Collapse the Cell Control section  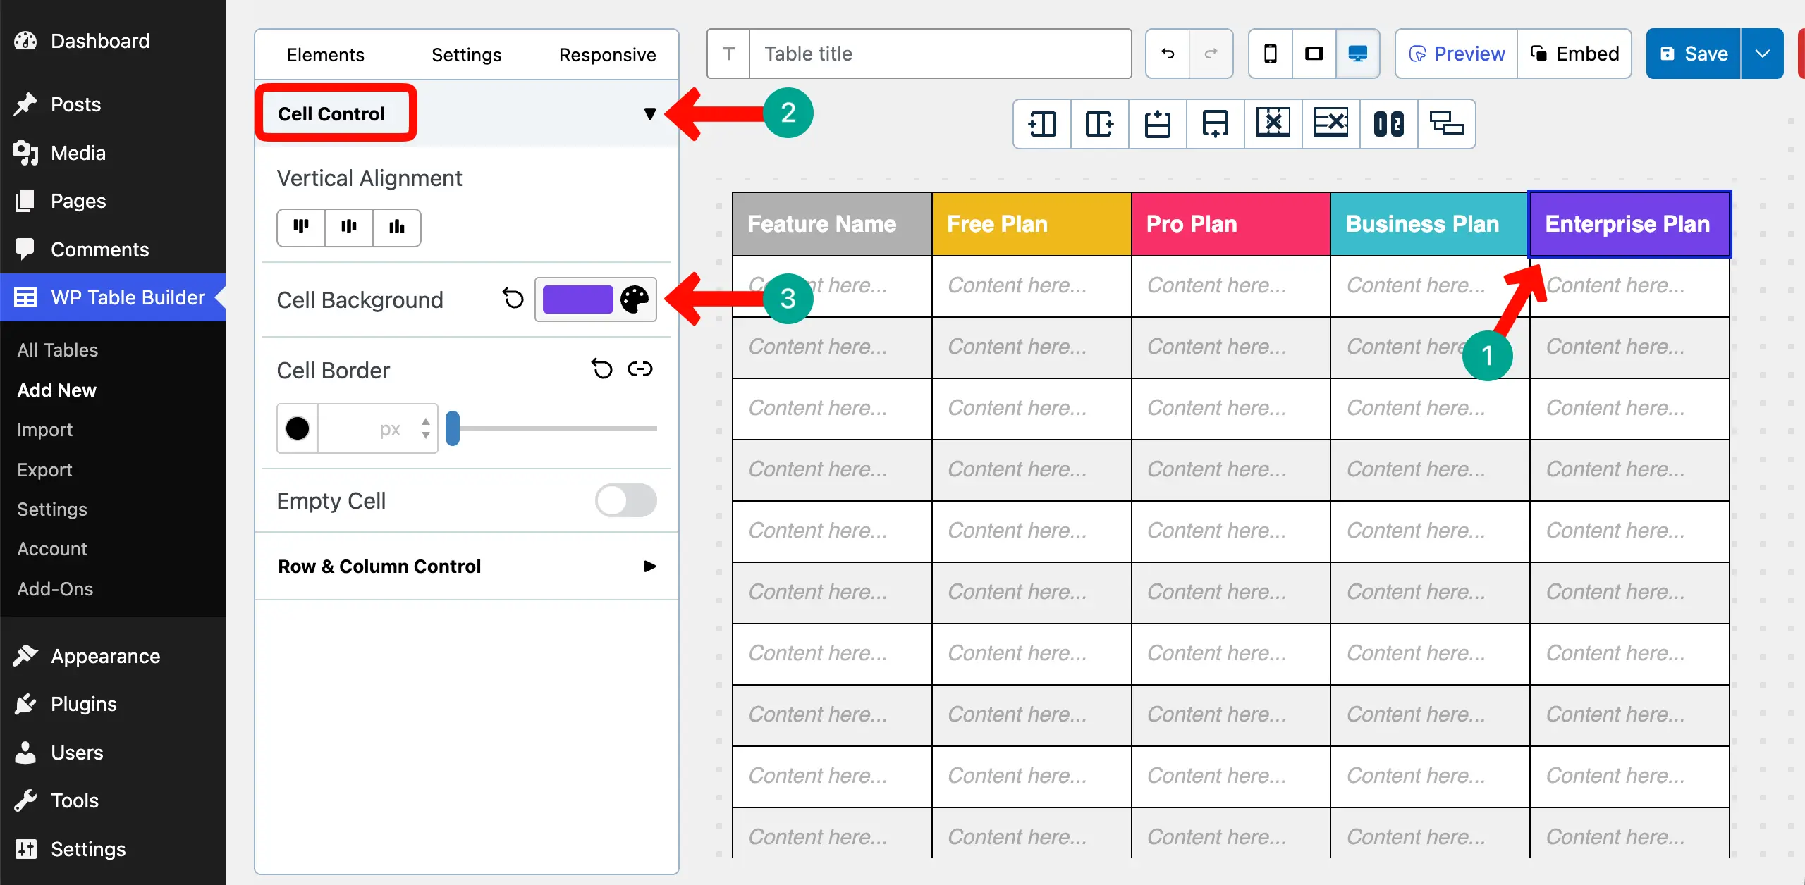point(649,113)
